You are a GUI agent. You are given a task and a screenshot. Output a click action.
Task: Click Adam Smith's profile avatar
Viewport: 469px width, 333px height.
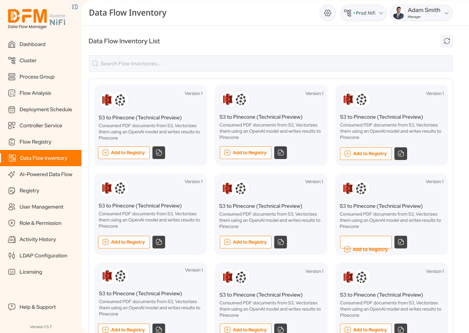(399, 13)
